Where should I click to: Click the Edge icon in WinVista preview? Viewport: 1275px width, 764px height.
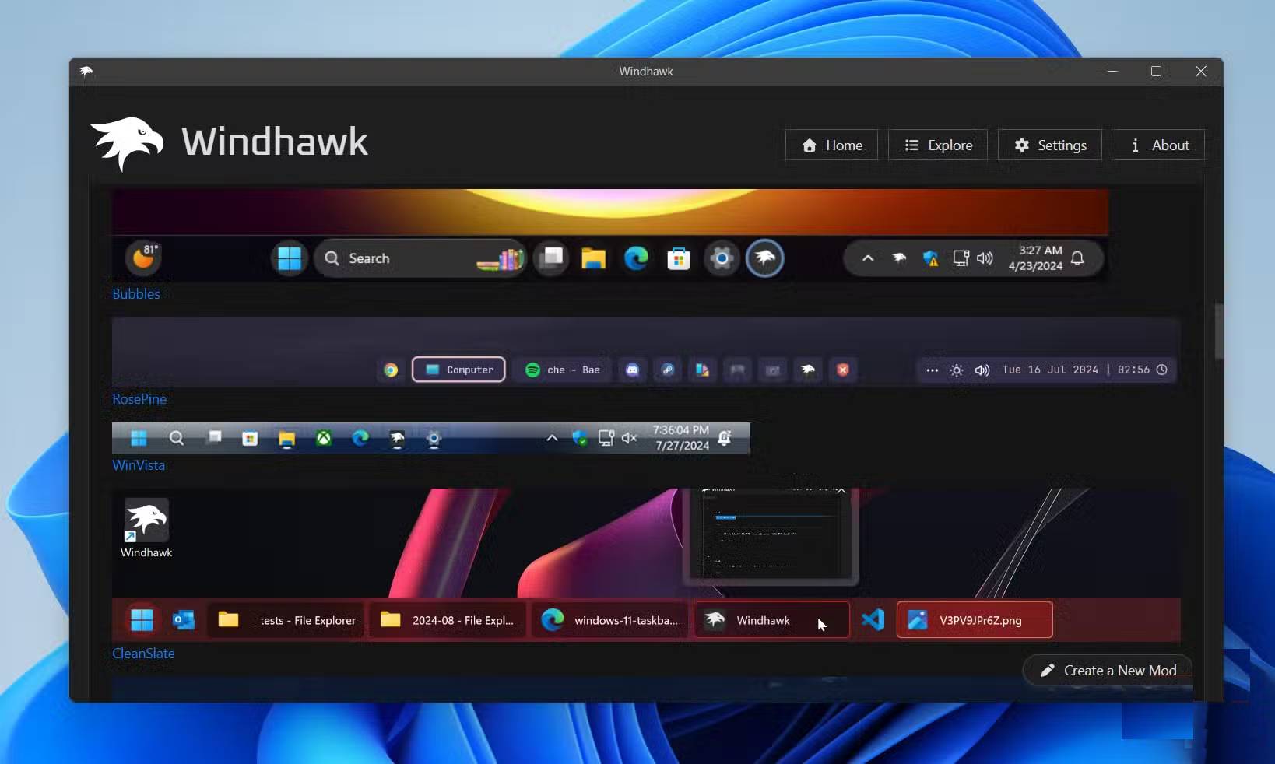(360, 438)
